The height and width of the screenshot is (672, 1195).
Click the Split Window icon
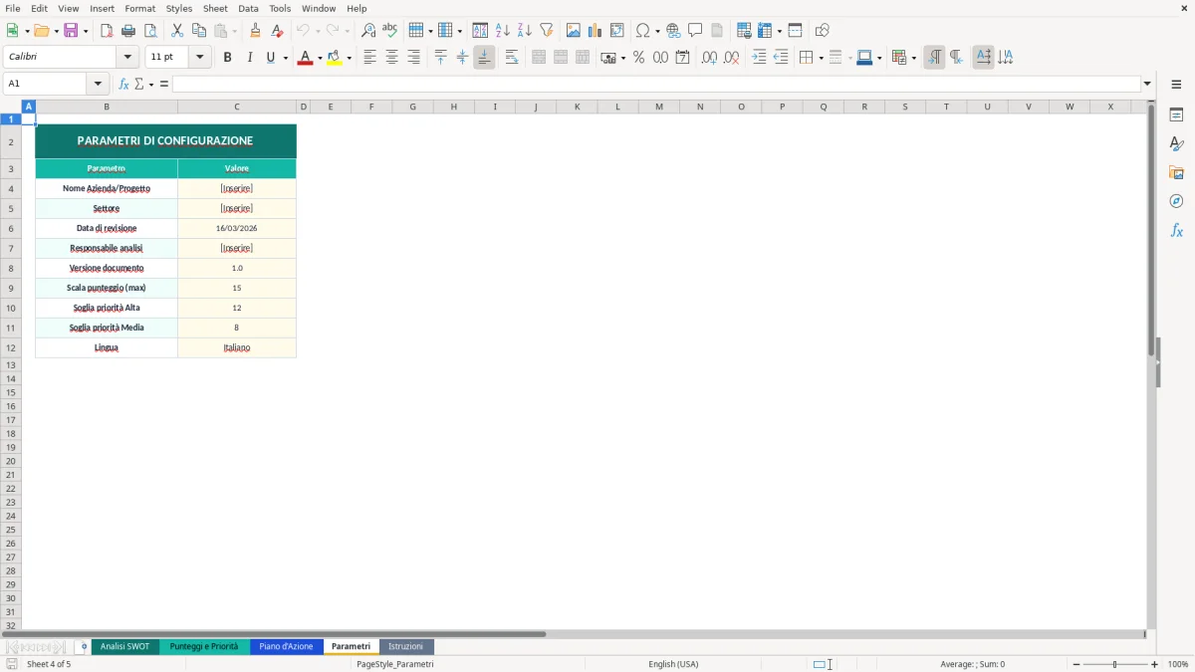(795, 31)
